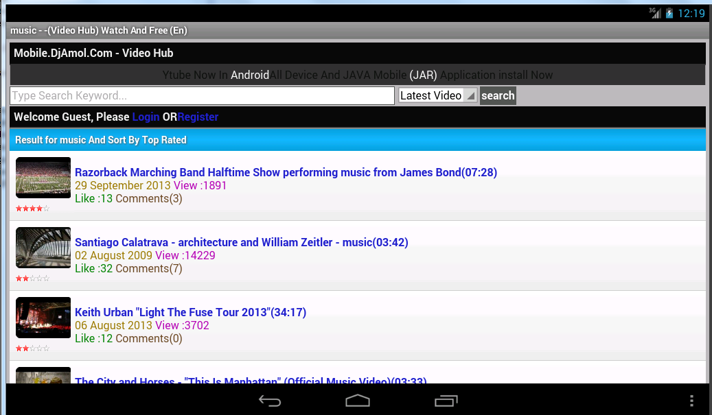The image size is (712, 415).
Task: Expand the Latest Video sort dropdown
Action: pyautogui.click(x=437, y=96)
